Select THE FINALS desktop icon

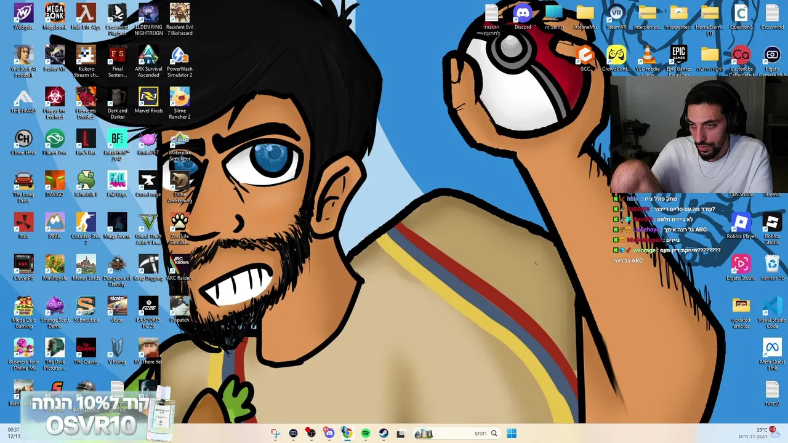23,100
